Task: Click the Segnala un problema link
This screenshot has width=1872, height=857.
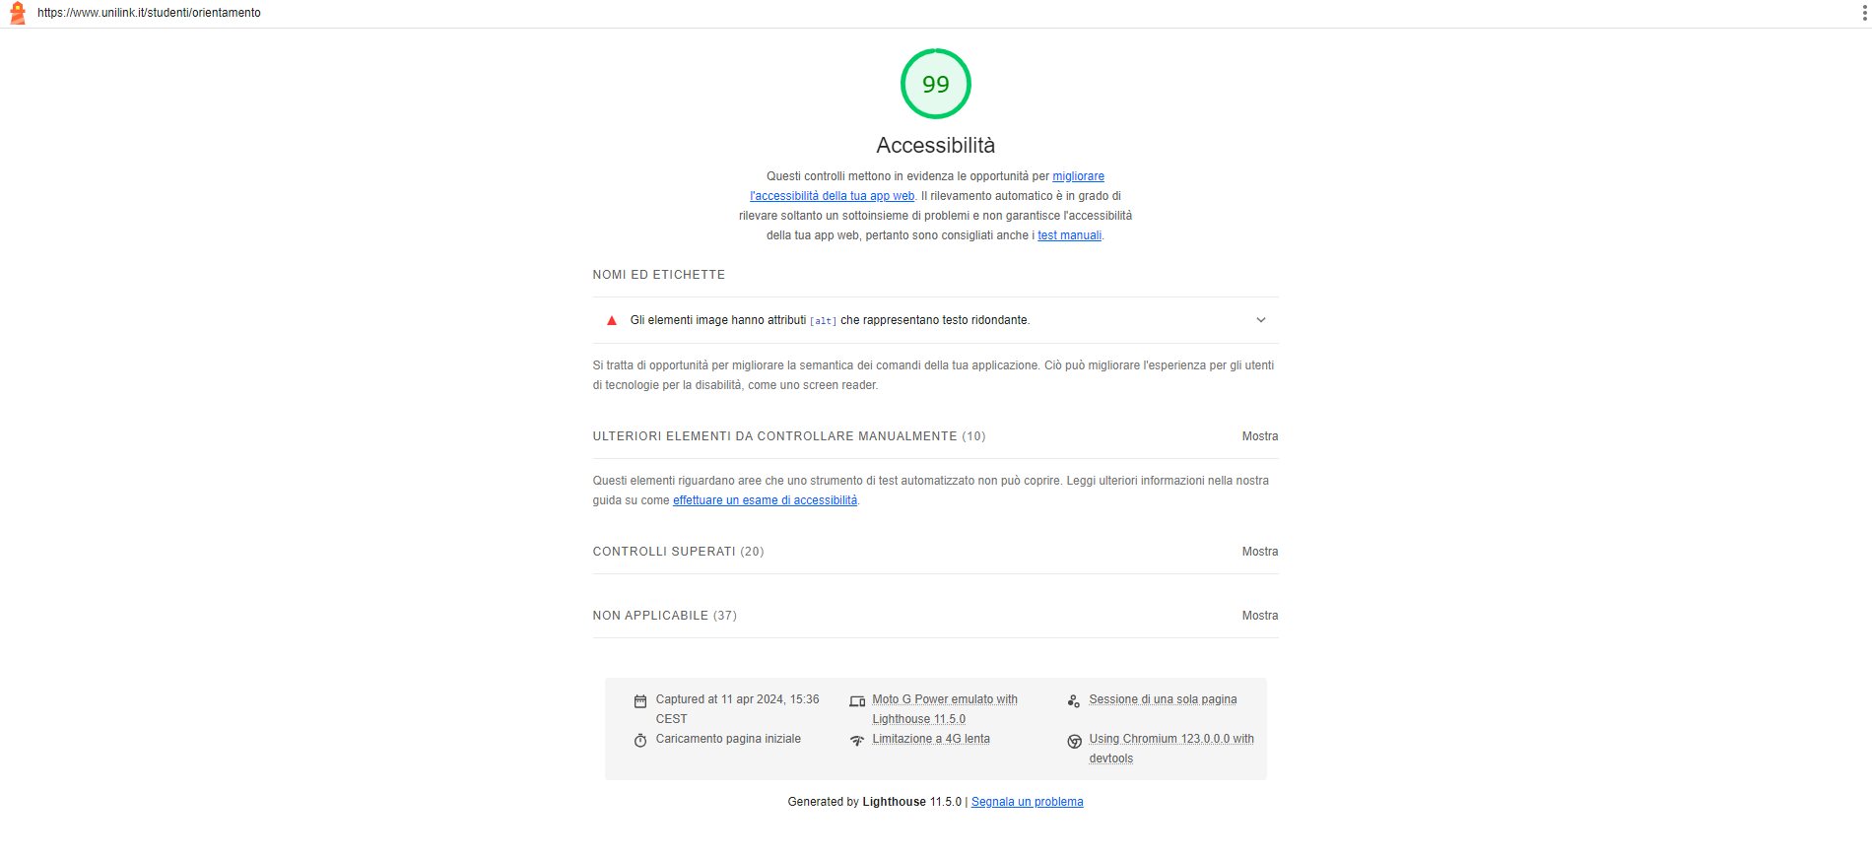Action: point(1027,802)
